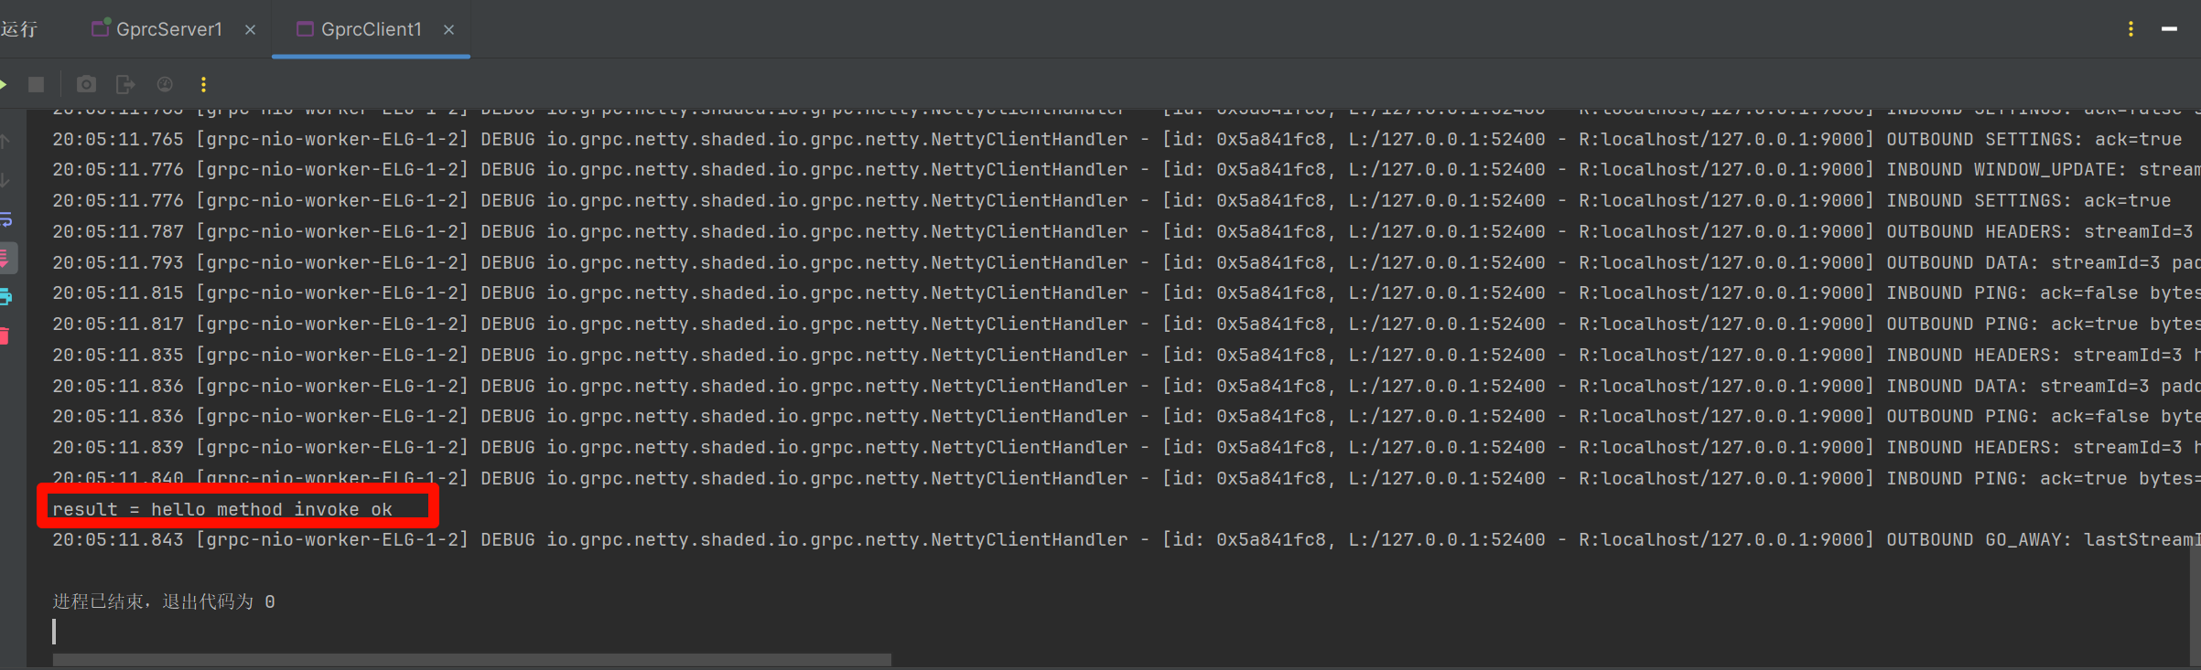Click the down arrow in console sidebar
This screenshot has width=2201, height=670.
(5, 181)
